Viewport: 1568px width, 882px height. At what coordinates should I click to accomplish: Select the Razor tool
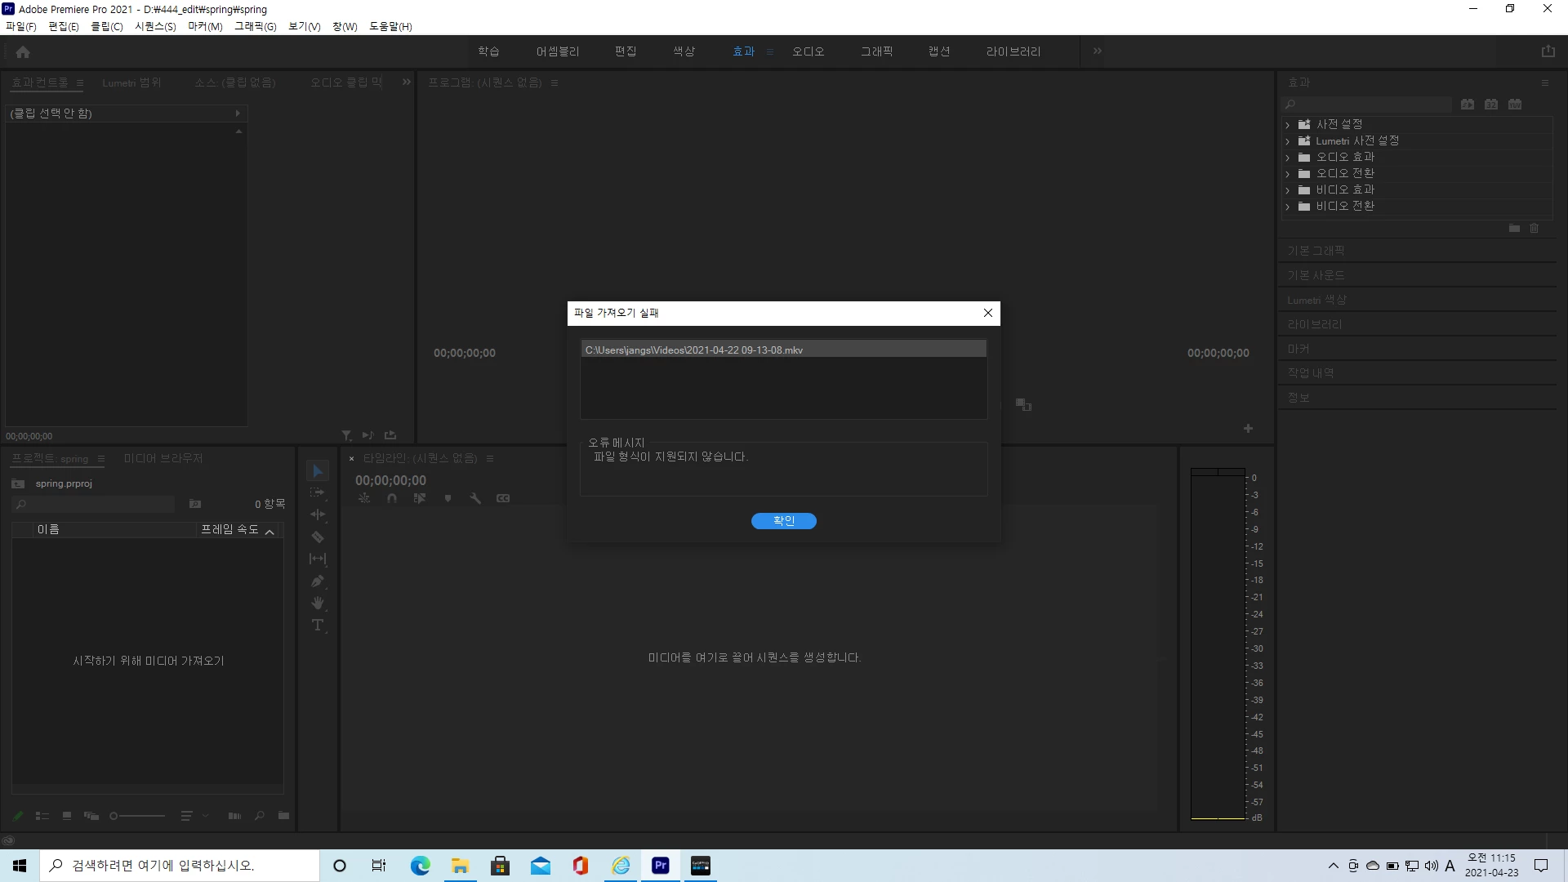point(318,537)
